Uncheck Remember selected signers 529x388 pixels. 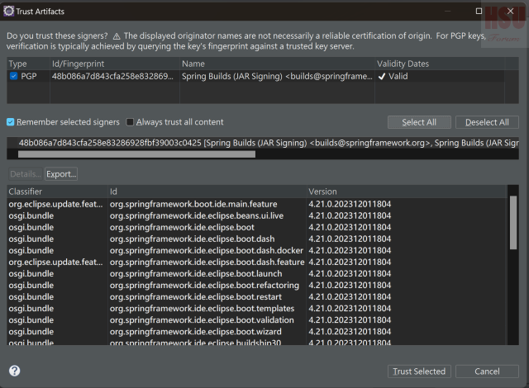(11, 122)
